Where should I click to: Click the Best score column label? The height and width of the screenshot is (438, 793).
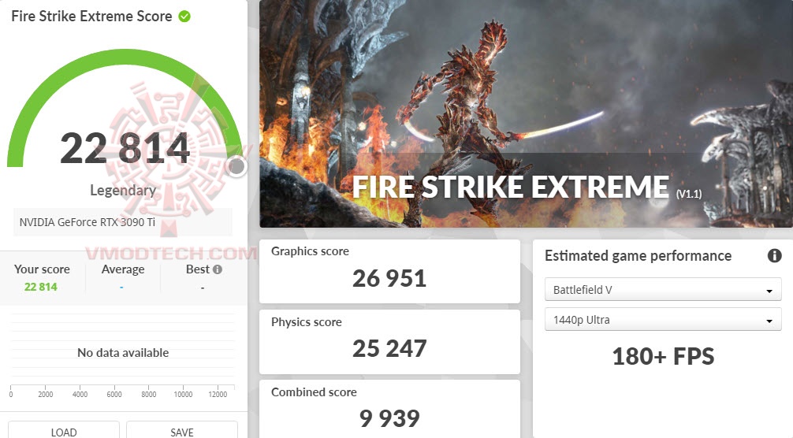[x=197, y=269]
